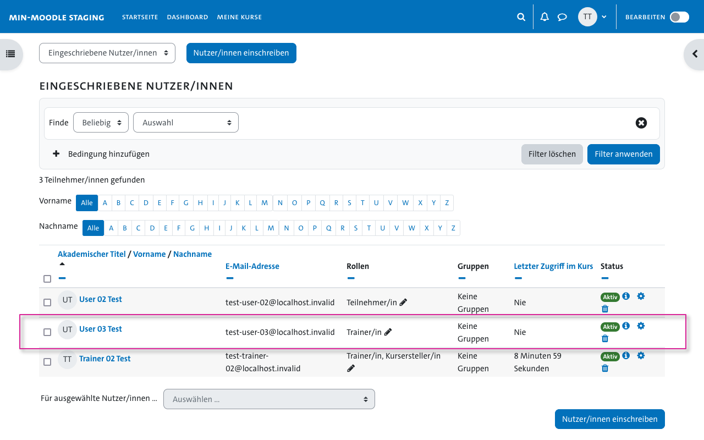The image size is (704, 440).
Task: Click UT avatar of User 03 Test
Action: click(x=67, y=329)
